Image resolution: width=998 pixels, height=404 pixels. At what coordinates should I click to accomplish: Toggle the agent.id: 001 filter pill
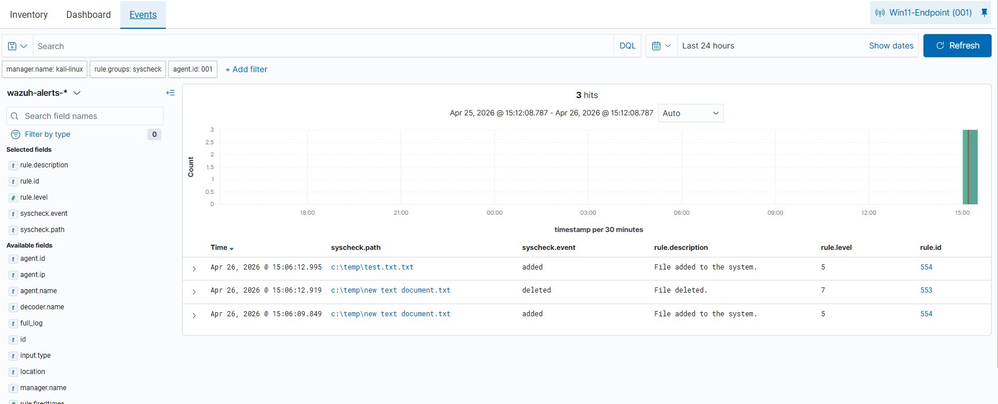(x=193, y=69)
